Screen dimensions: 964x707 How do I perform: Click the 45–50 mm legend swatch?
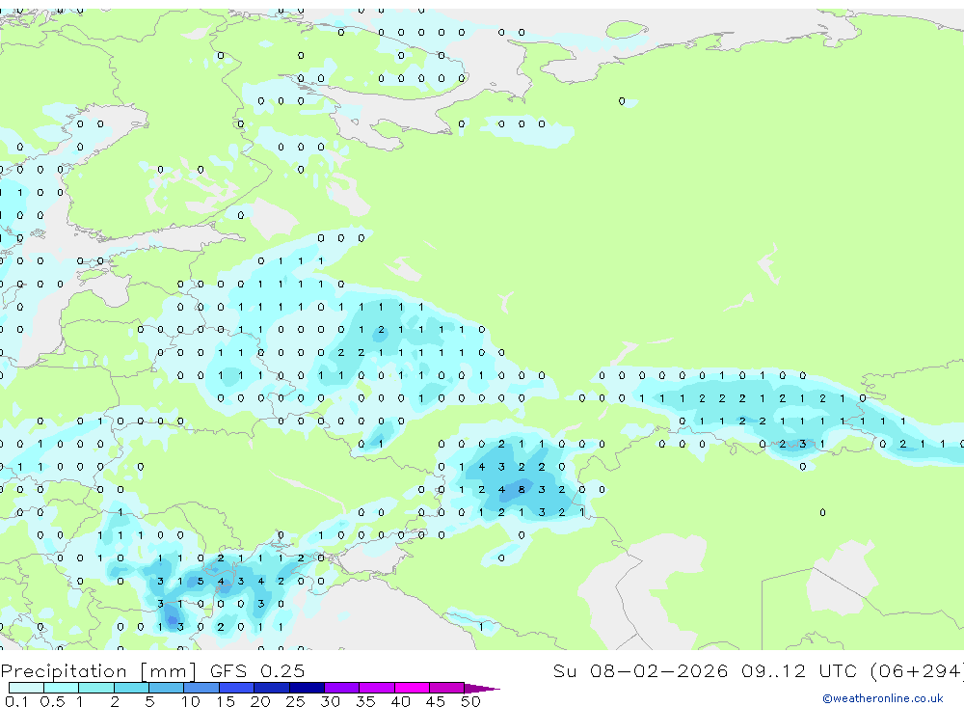(446, 688)
